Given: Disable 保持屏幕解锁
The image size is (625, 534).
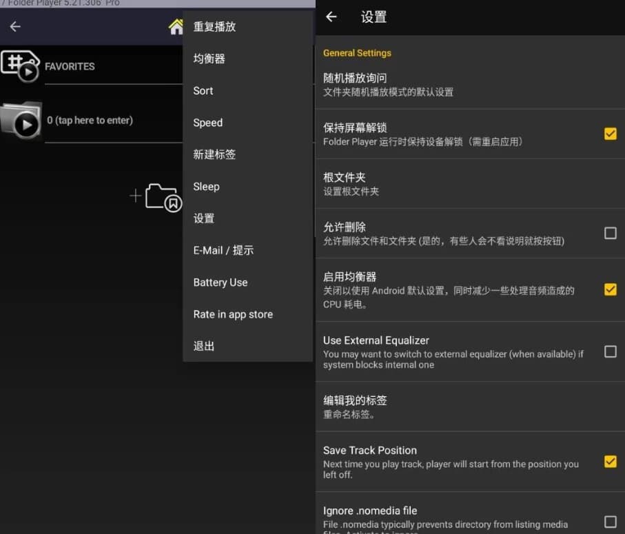Looking at the screenshot, I should pos(610,134).
